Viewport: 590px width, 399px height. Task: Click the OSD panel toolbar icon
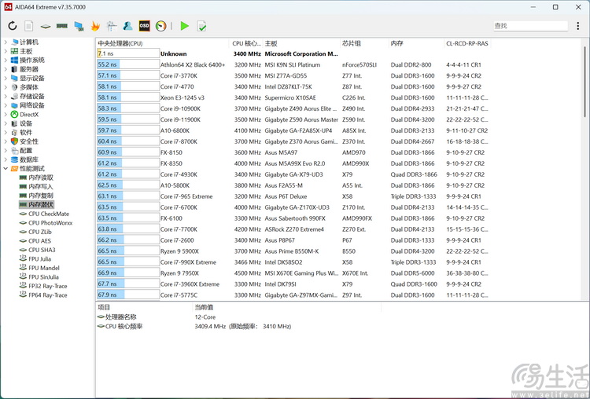[144, 26]
